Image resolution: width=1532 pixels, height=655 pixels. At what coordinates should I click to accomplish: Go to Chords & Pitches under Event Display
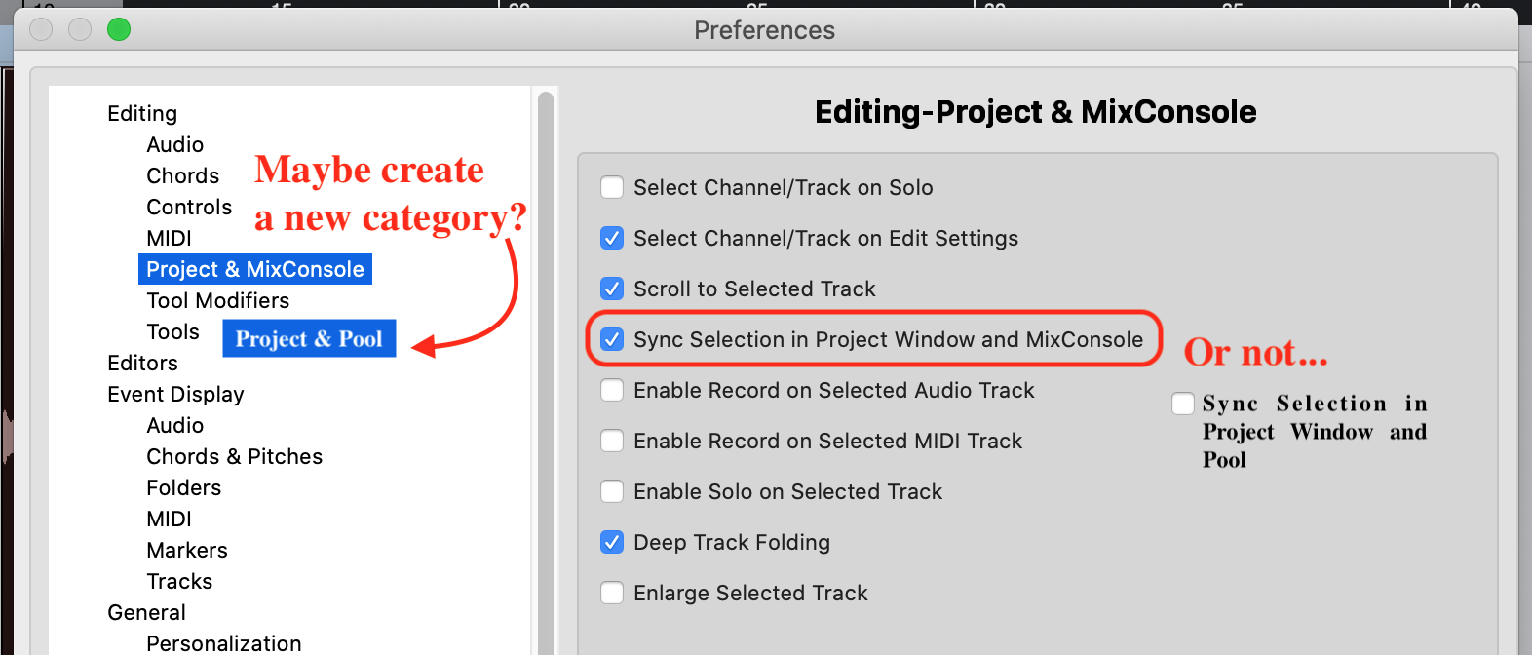tap(234, 456)
